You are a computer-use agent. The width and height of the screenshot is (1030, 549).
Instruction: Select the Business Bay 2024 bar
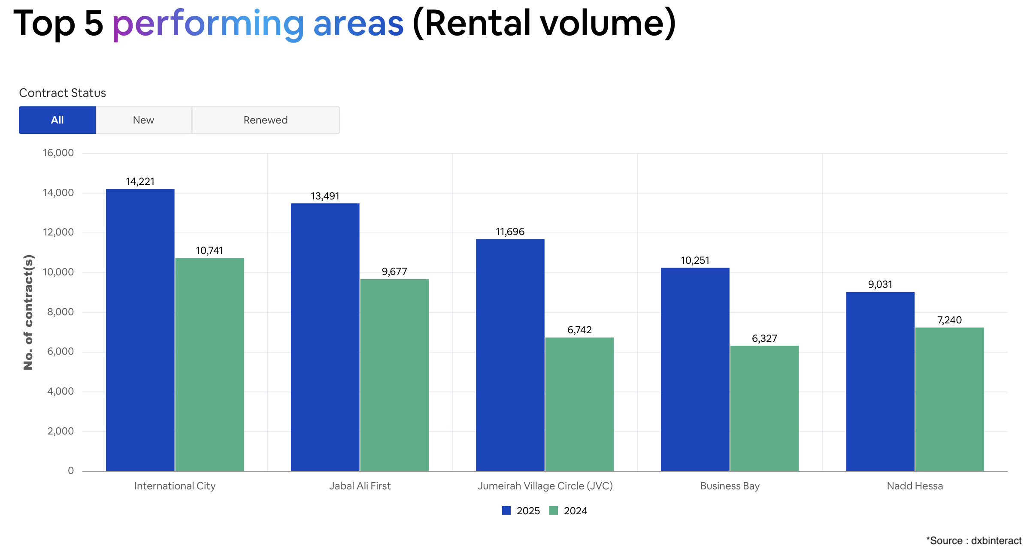click(x=765, y=408)
